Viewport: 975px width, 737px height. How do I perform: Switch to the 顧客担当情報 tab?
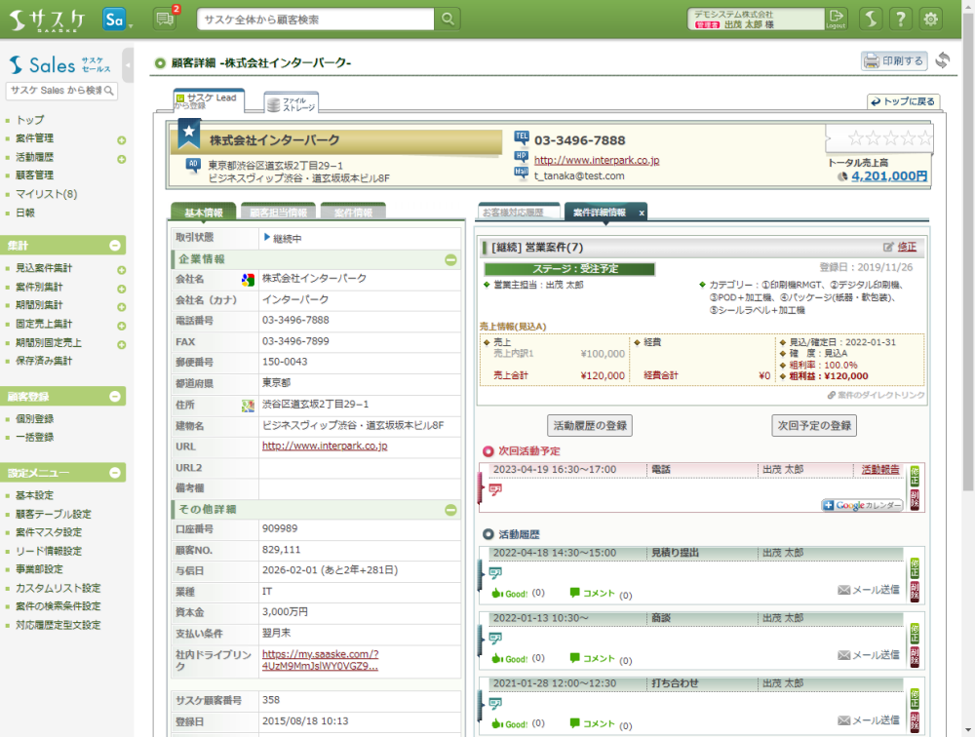pyautogui.click(x=278, y=213)
